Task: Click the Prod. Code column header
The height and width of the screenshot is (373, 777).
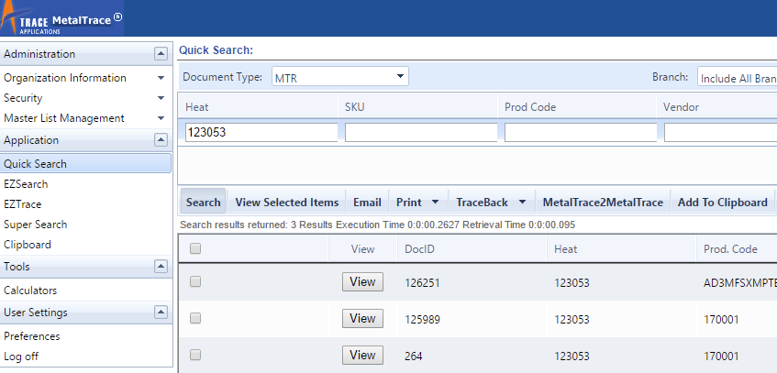Action: pos(730,248)
